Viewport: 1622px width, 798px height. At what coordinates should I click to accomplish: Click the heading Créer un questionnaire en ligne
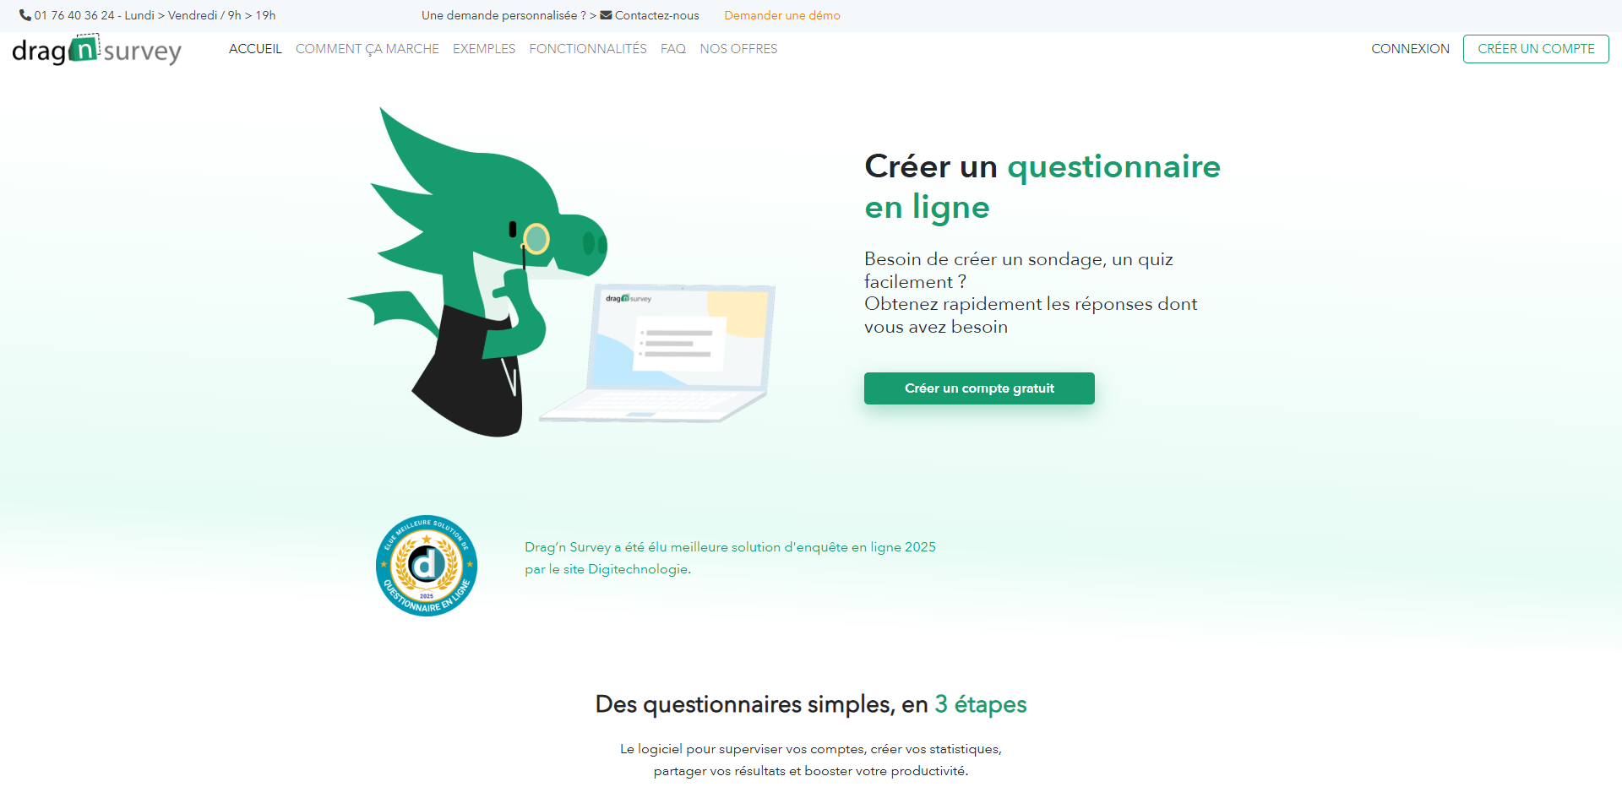pyautogui.click(x=1042, y=187)
